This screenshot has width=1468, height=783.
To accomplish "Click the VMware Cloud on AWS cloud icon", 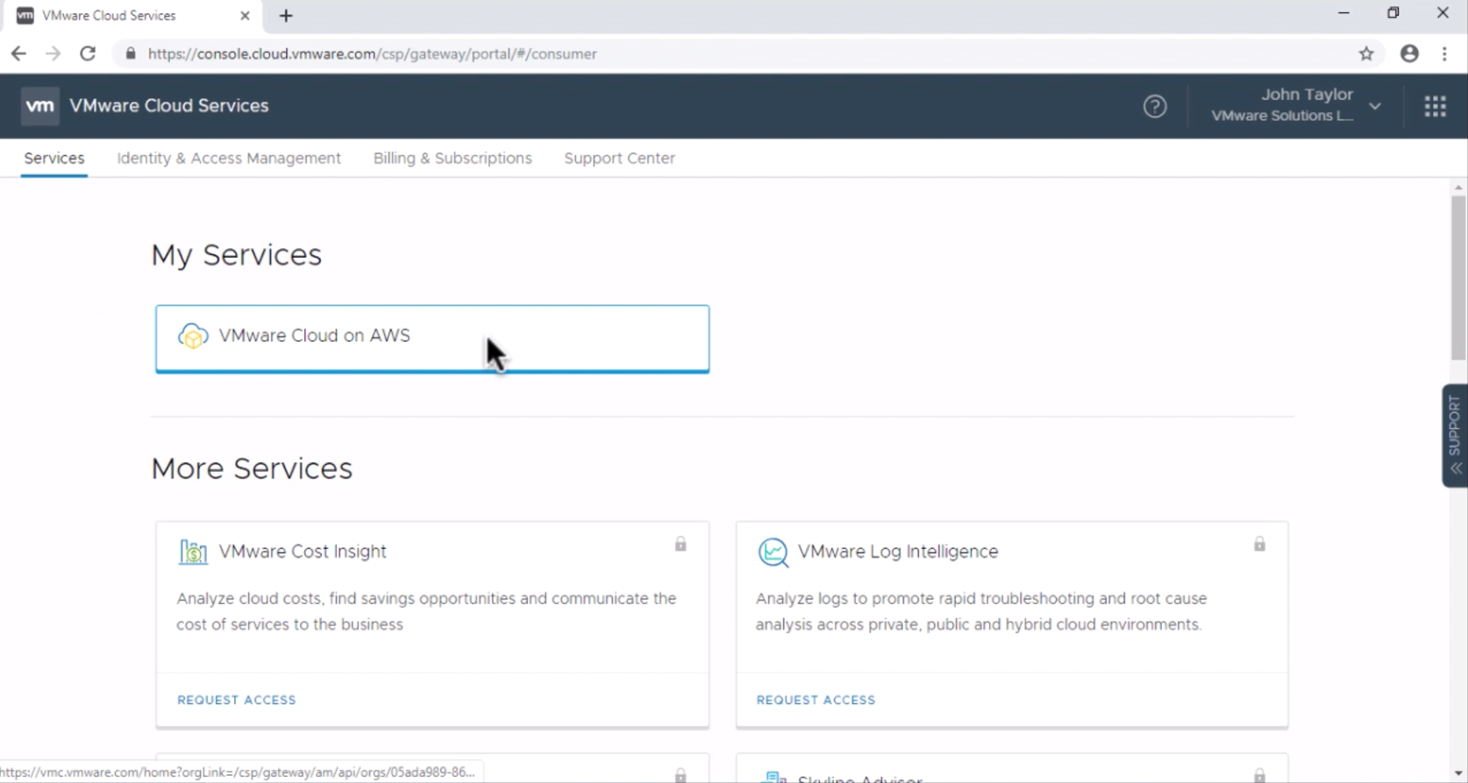I will (193, 336).
